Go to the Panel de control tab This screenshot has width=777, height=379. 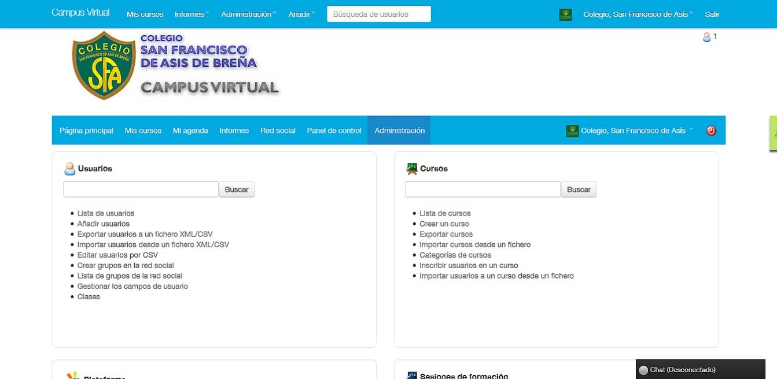(334, 131)
